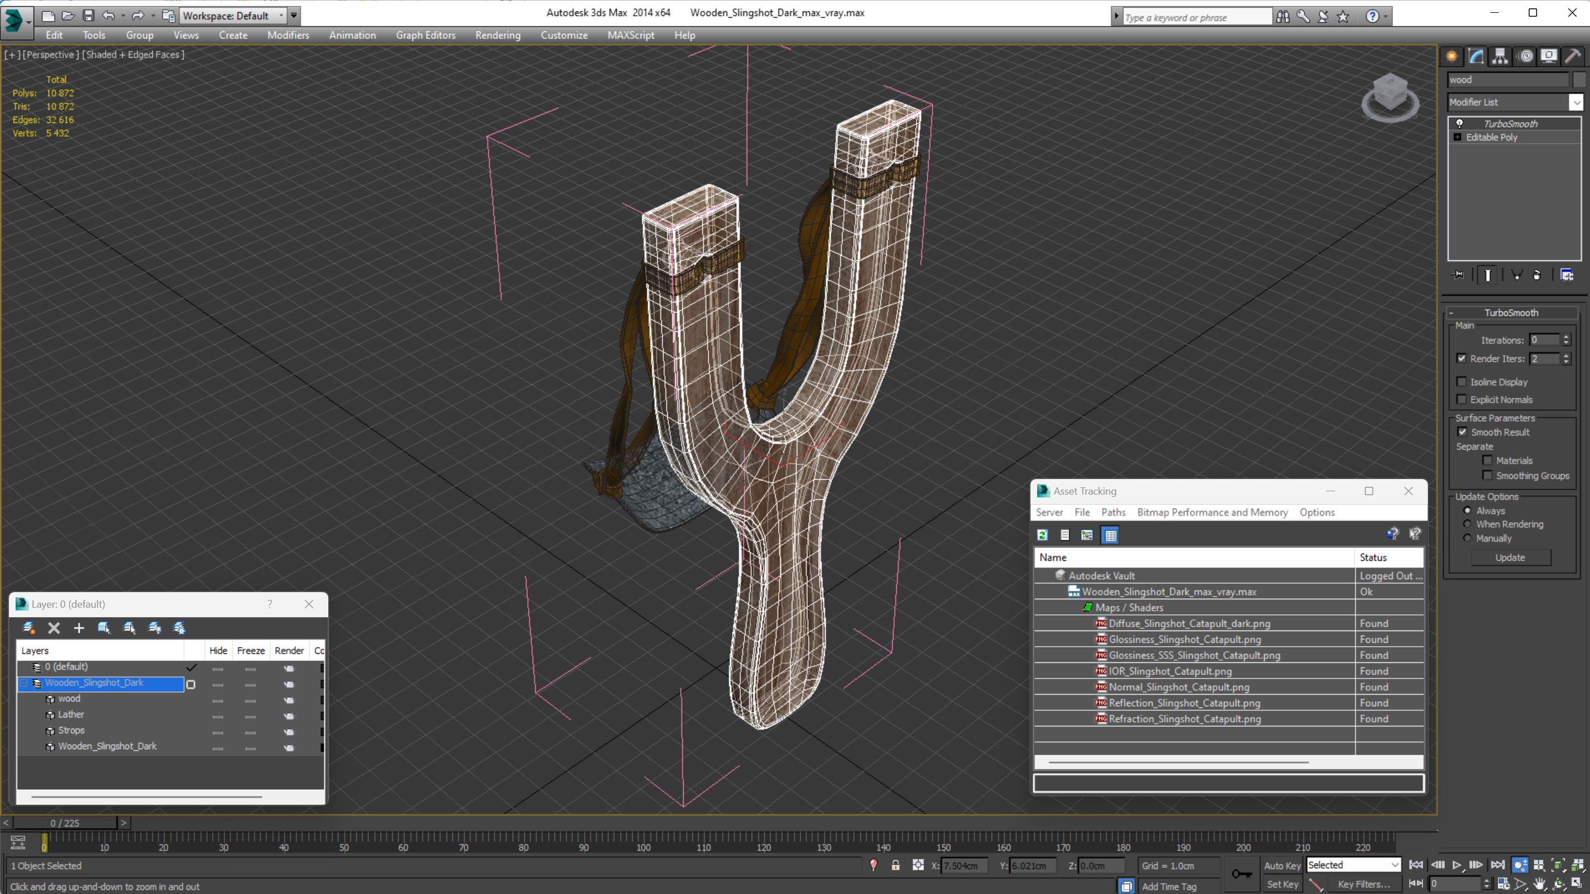Click the Update button in TurboSmooth
The width and height of the screenshot is (1590, 894).
[1510, 557]
